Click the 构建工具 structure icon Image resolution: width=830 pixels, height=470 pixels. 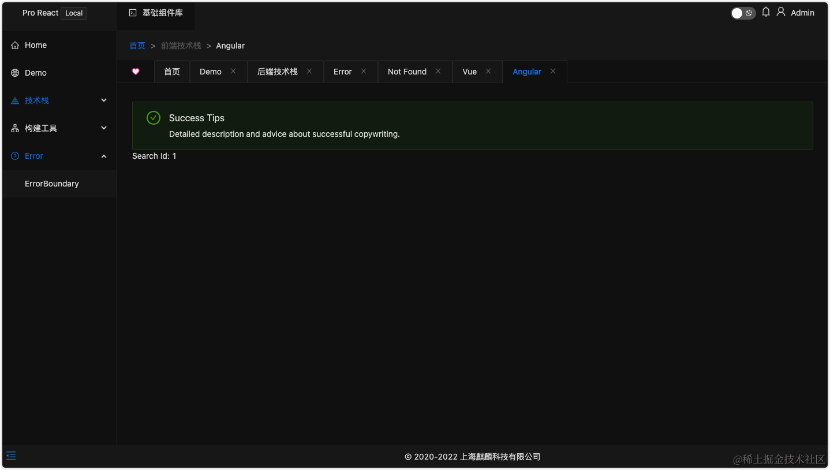click(15, 128)
